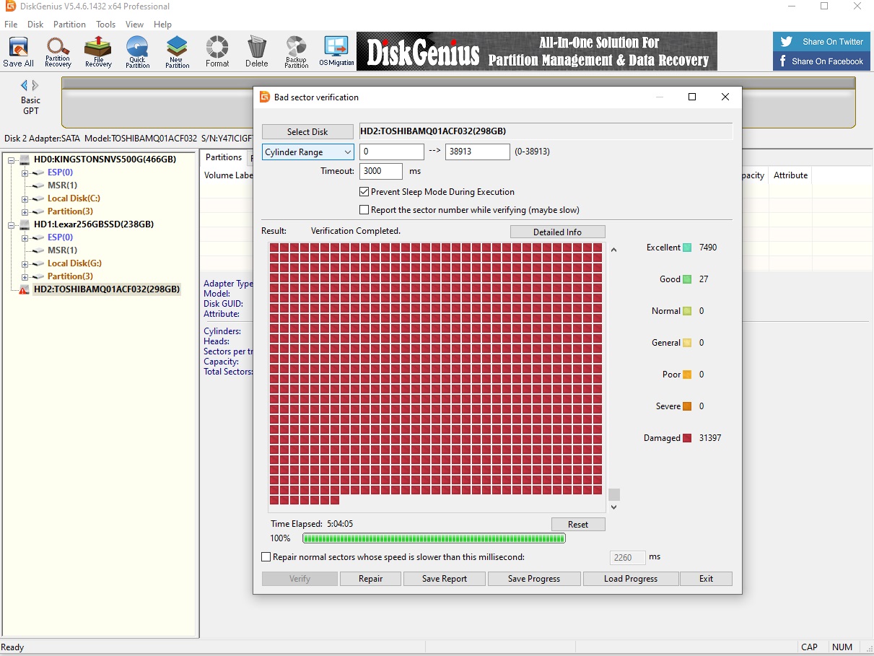Screen dimensions: 874x656
Task: Enable Repair normal sectors slower than threshold
Action: point(266,557)
